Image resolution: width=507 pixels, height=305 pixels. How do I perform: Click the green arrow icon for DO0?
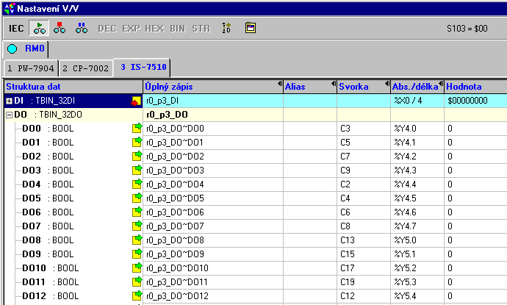pos(137,129)
